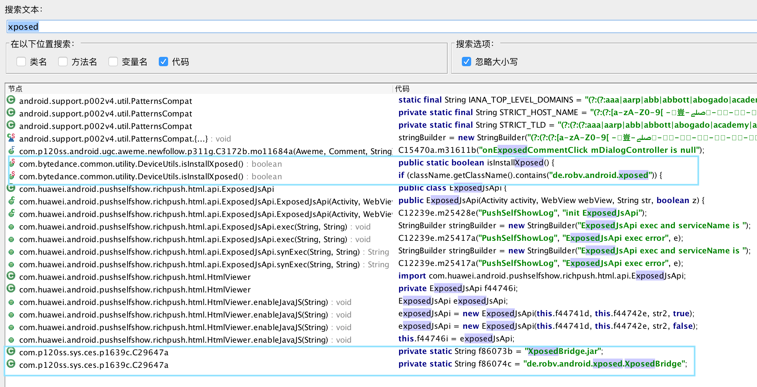Click class icon on STRICT_HOST_NAME row
The width and height of the screenshot is (757, 387).
tap(11, 112)
